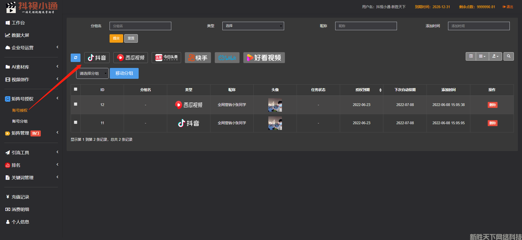Click the orange 提交 button
This screenshot has width=522, height=240.
click(116, 38)
